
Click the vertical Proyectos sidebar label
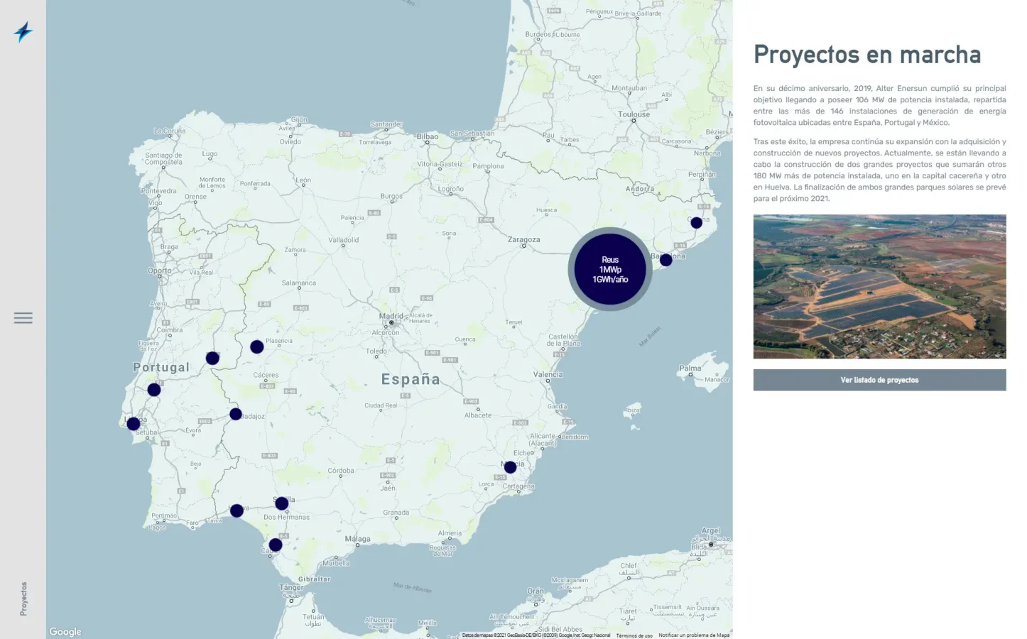(x=23, y=599)
